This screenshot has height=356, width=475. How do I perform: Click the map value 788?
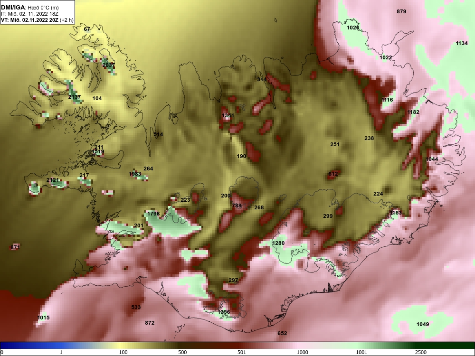pyautogui.click(x=237, y=206)
